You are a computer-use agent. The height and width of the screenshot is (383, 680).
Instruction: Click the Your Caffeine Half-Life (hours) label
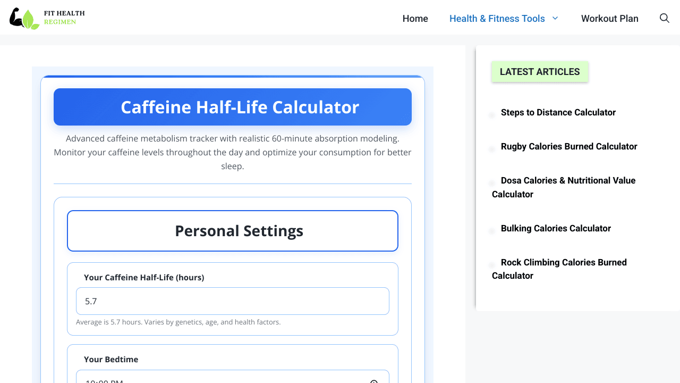(x=144, y=277)
